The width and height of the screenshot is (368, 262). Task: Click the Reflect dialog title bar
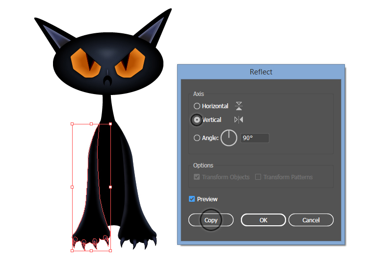tap(261, 72)
